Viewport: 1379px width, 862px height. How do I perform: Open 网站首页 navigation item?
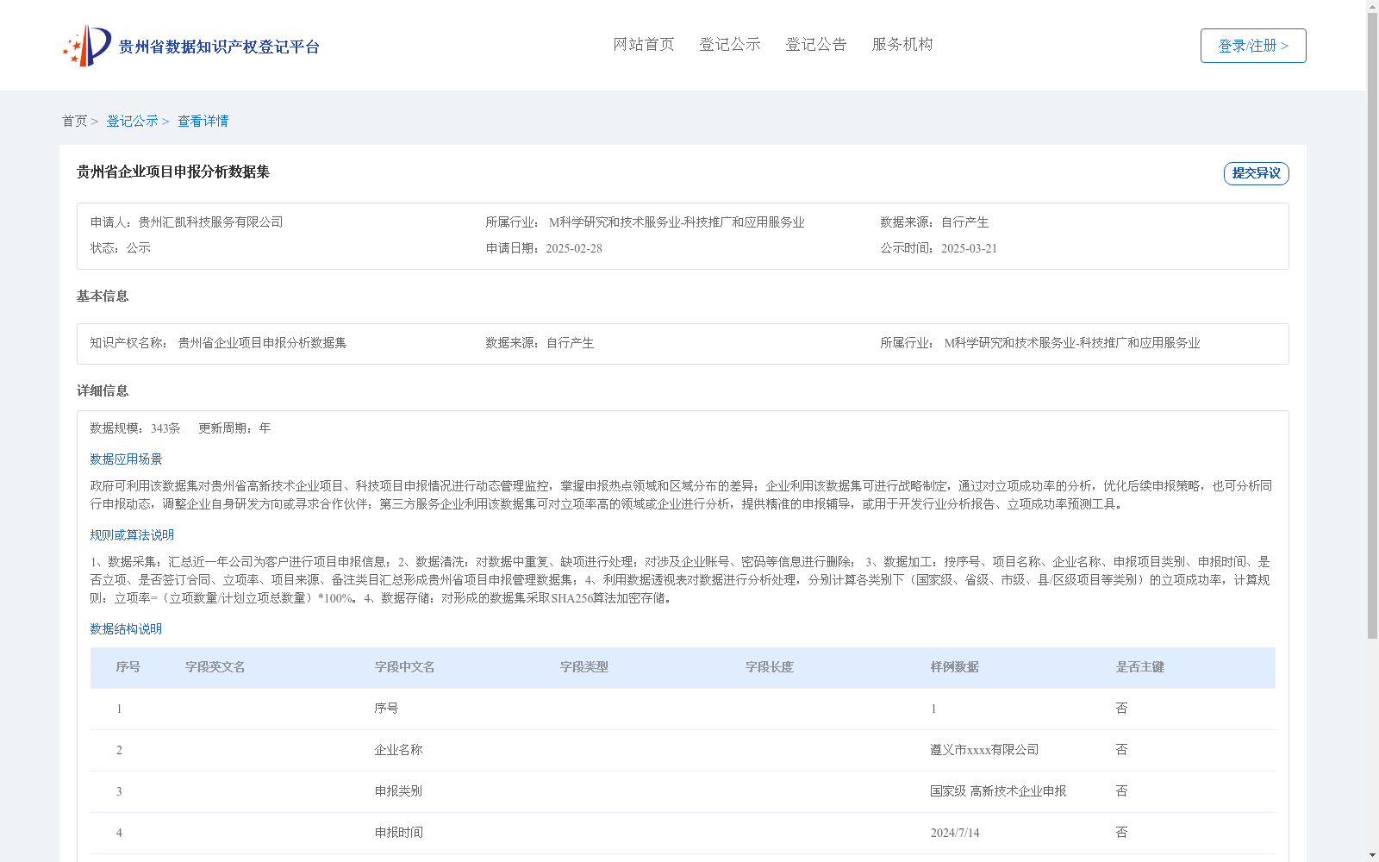point(644,45)
